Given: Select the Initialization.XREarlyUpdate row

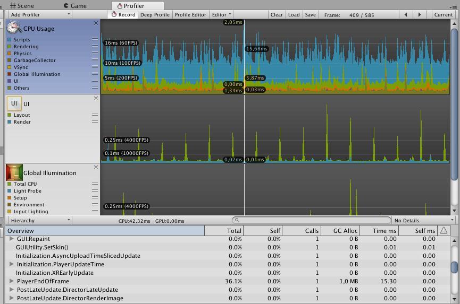Looking at the screenshot, I should [228, 273].
